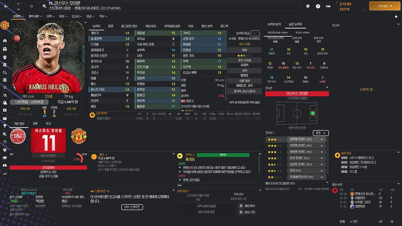402x226 pixels.
Task: Switch to the 피드백 tab
Action: (x=224, y=26)
